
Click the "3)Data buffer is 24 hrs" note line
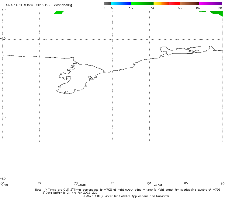pos(70,193)
